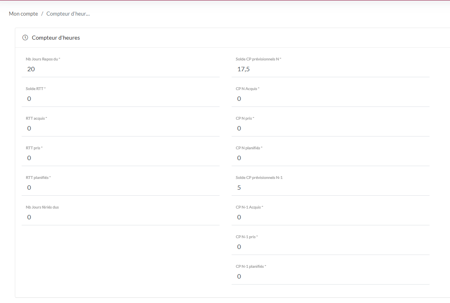
Task: Click the Solde CP prévisionnels N label
Action: point(258,59)
